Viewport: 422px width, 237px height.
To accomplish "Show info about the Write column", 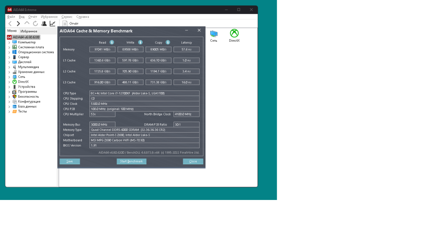I will coord(140,43).
